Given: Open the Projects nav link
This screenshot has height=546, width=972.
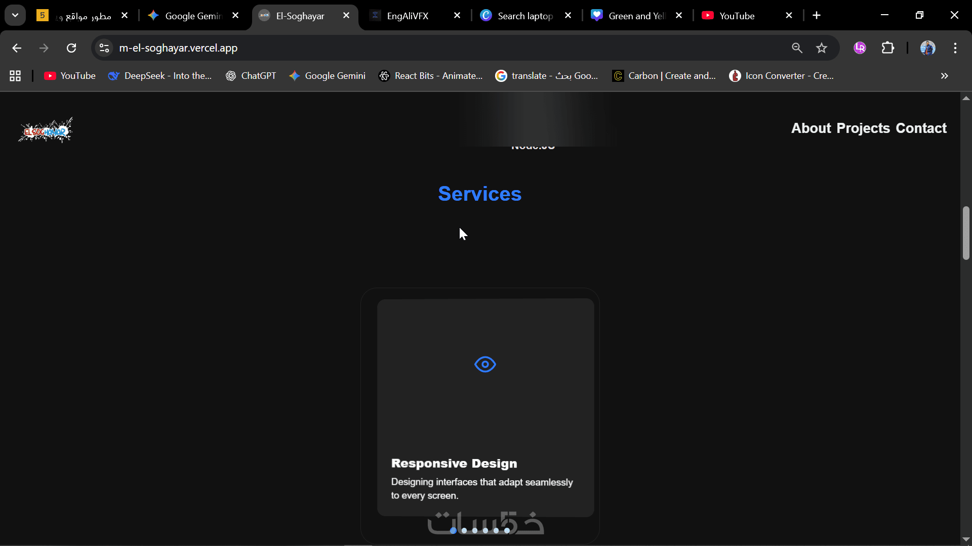Looking at the screenshot, I should (x=863, y=128).
